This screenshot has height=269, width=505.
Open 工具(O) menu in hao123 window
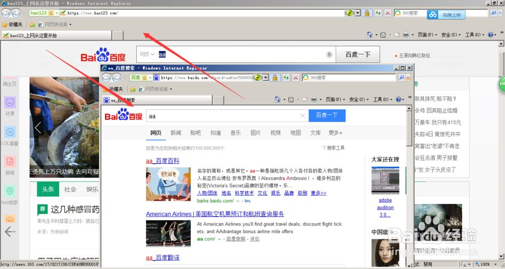point(475,35)
